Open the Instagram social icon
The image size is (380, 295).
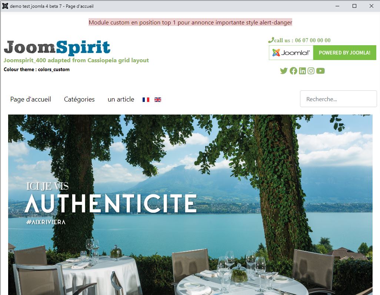pos(311,71)
